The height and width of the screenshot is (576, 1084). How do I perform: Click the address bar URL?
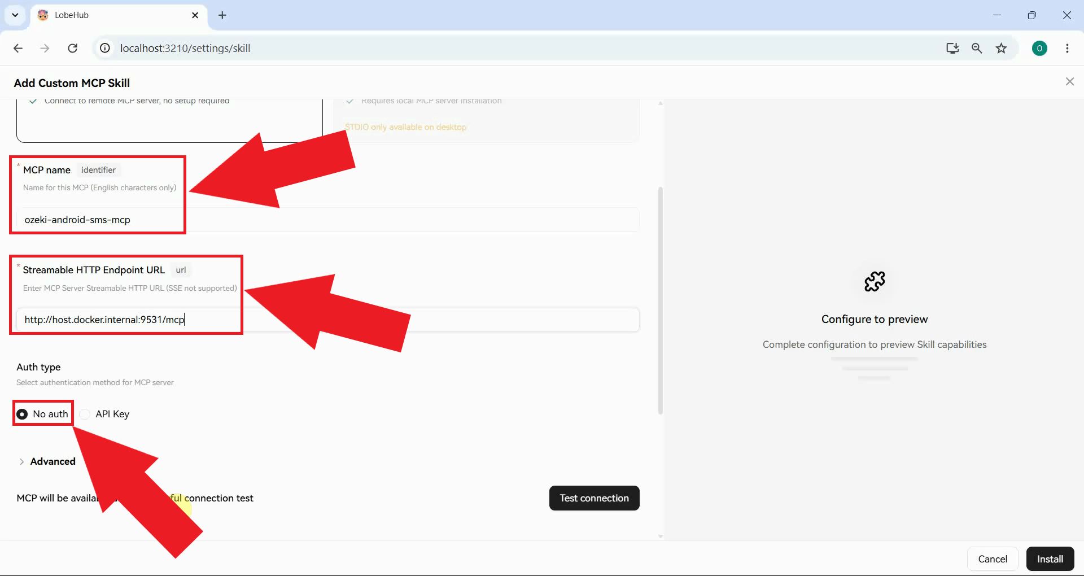185,49
